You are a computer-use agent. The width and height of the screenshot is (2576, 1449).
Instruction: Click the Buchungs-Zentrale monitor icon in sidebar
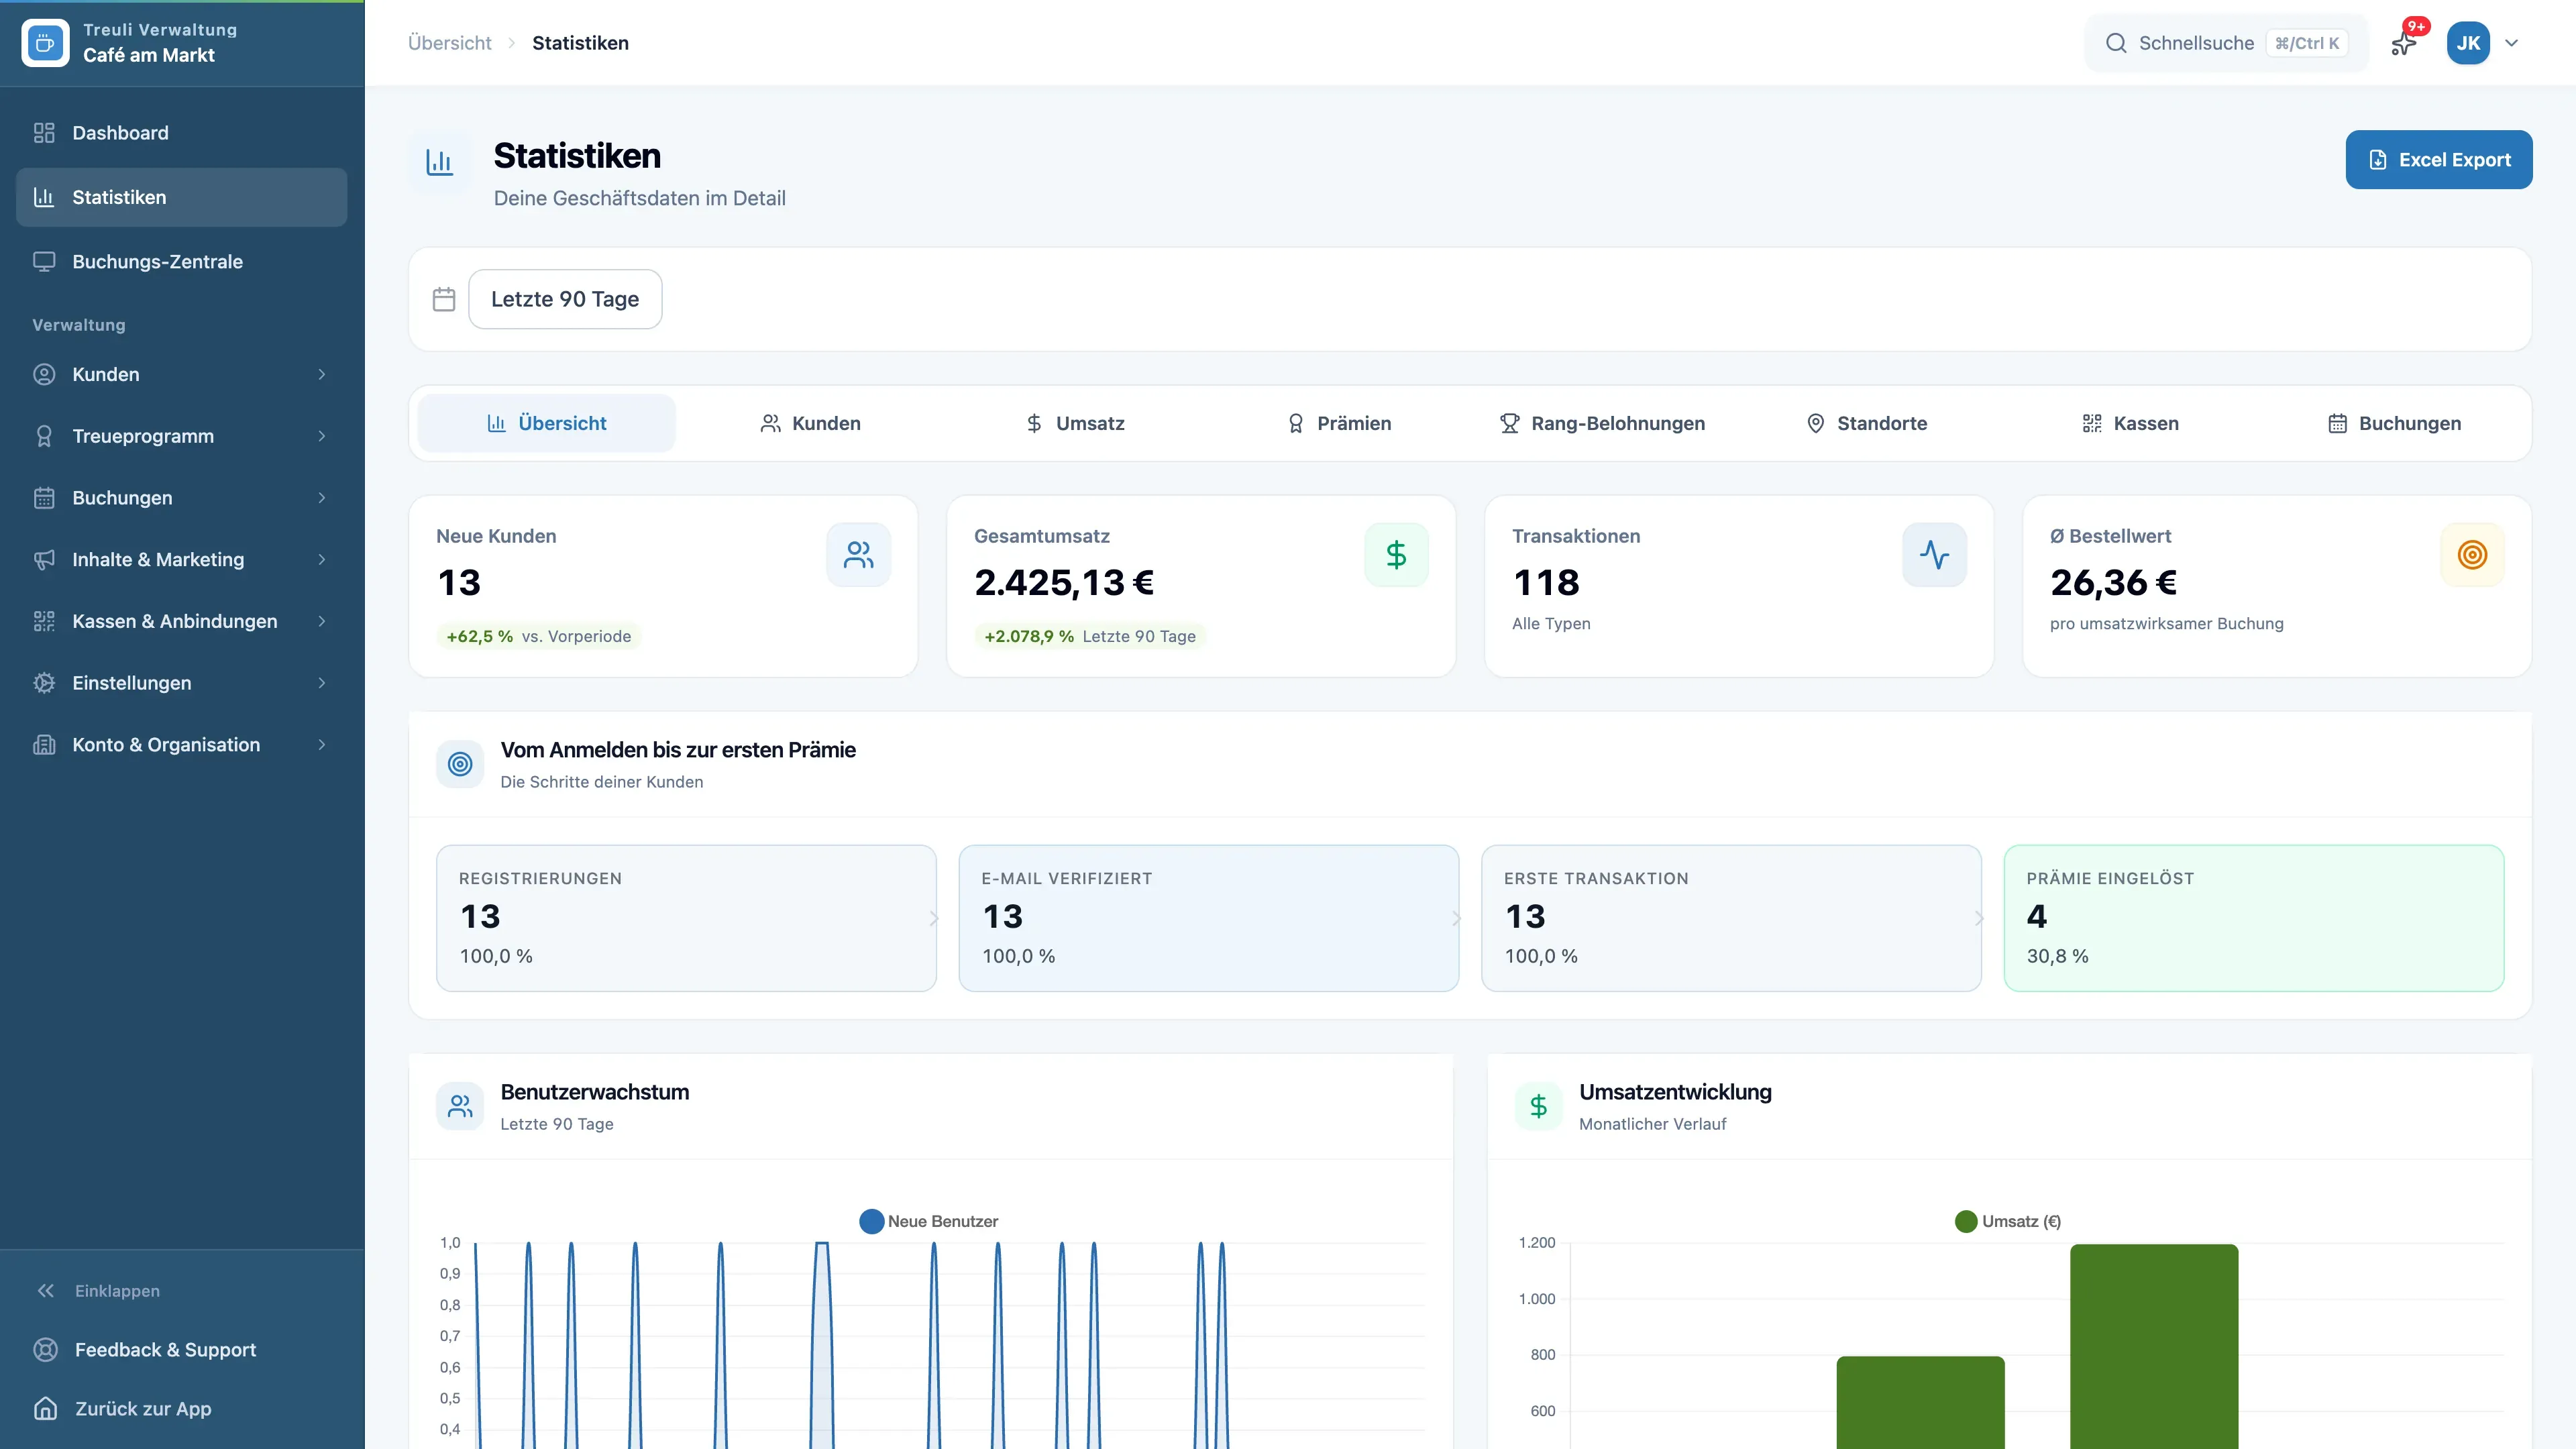tap(44, 262)
